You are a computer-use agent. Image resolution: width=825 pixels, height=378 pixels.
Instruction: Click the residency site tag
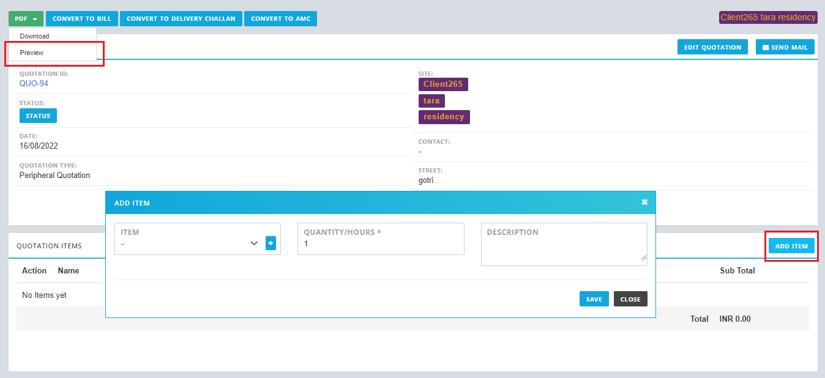[x=444, y=116]
